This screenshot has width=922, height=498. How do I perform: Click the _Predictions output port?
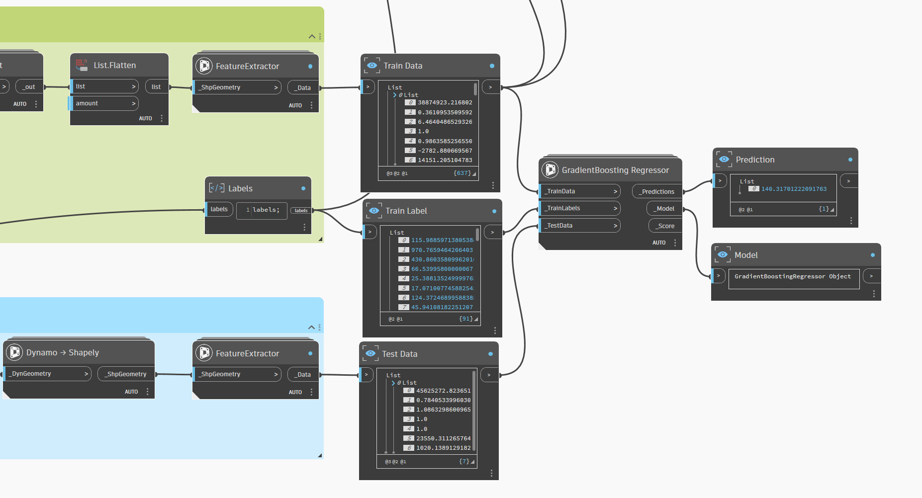click(x=657, y=191)
